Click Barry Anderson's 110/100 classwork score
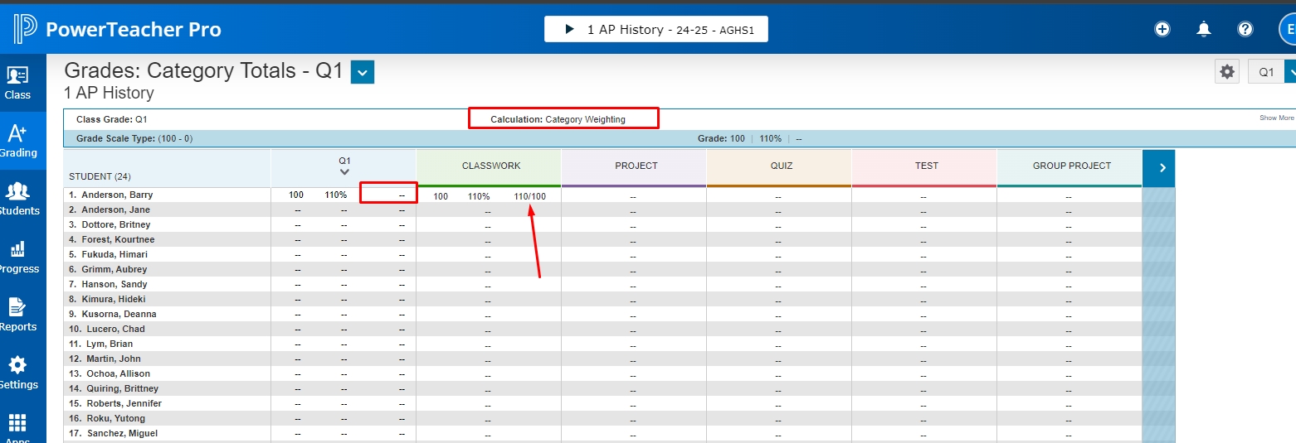Viewport: 1296px width, 443px height. (529, 196)
